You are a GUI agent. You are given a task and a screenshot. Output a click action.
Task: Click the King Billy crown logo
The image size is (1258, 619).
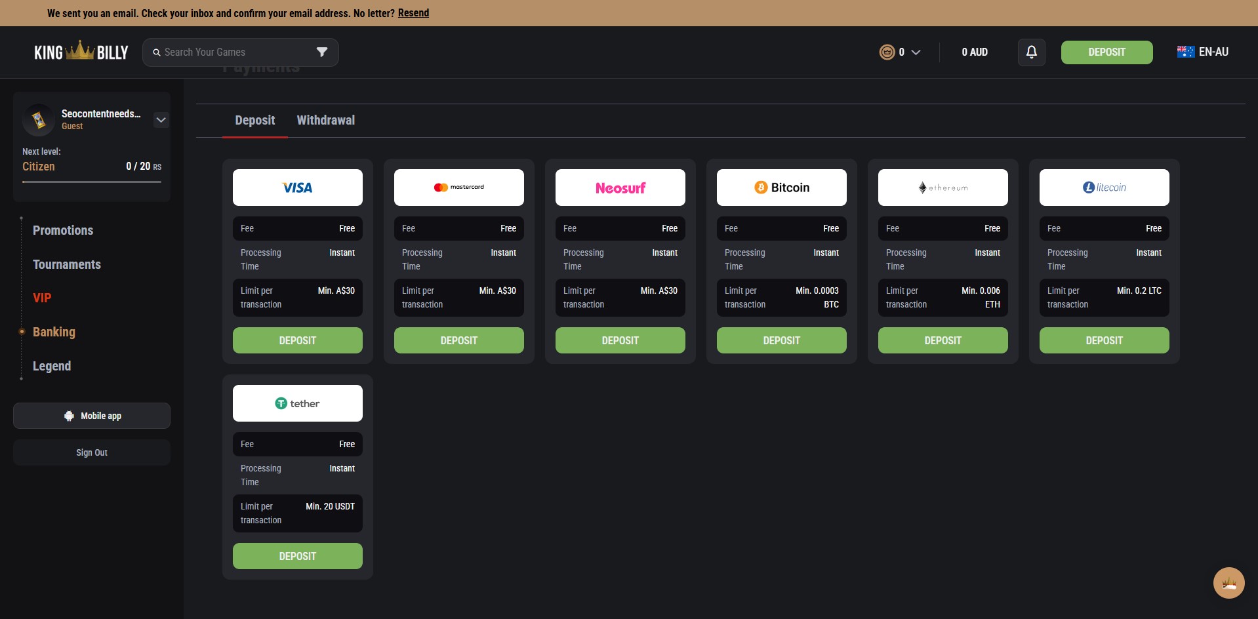click(x=81, y=52)
